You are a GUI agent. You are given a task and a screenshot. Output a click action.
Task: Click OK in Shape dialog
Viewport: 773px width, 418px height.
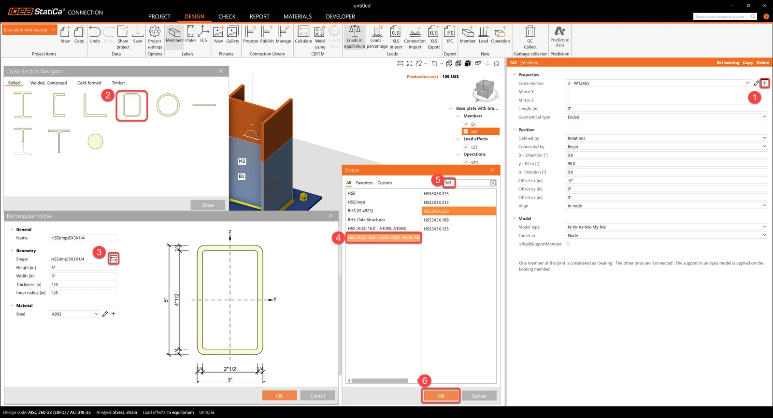coord(441,396)
